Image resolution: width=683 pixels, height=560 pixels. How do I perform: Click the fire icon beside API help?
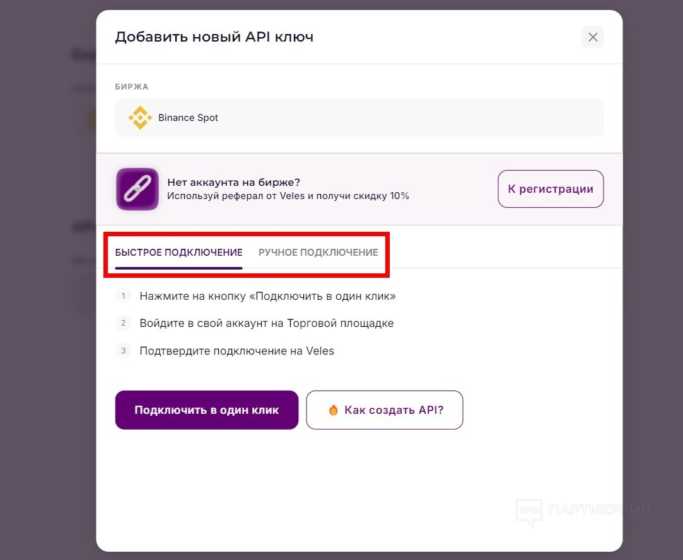coord(334,410)
